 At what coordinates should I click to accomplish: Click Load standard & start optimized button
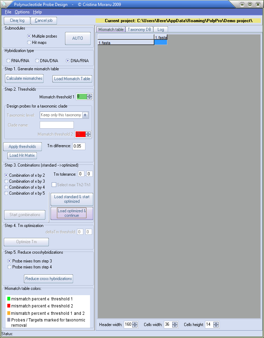click(72, 199)
